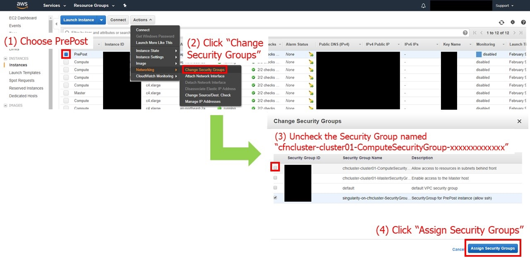Click the pushpin shortcut icon in the top bar

(x=125, y=6)
